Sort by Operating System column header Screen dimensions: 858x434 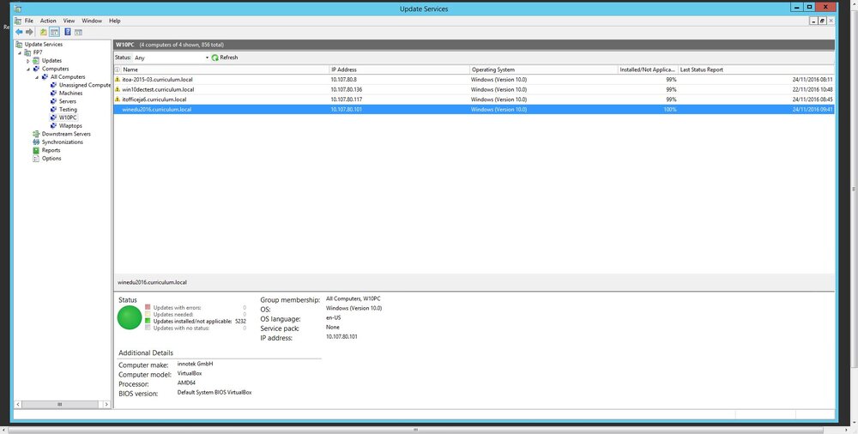[x=544, y=69]
